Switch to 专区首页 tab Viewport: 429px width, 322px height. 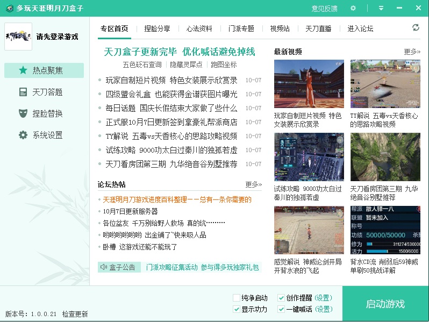tap(115, 28)
